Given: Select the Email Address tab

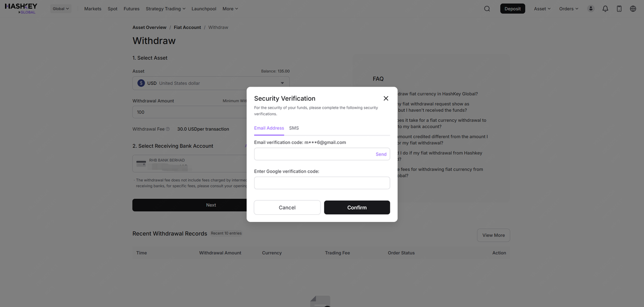Looking at the screenshot, I should [269, 128].
